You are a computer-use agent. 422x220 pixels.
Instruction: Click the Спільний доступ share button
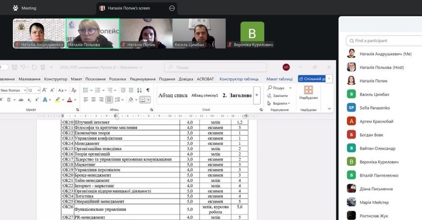click(x=312, y=79)
